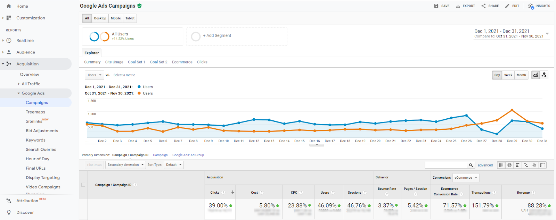Expand the Audience section arrow
Image resolution: width=556 pixels, height=220 pixels.
click(3, 52)
